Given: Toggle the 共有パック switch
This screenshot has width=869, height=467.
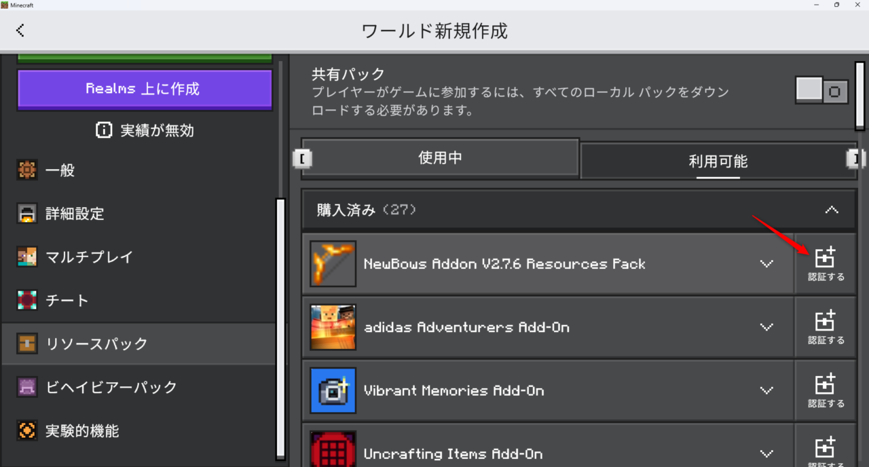Looking at the screenshot, I should pyautogui.click(x=822, y=90).
